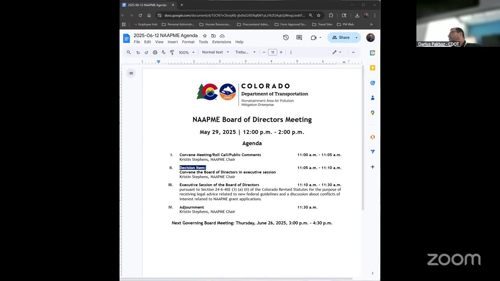Go to the browser home page
This screenshot has height=281, width=500.
(149, 15)
